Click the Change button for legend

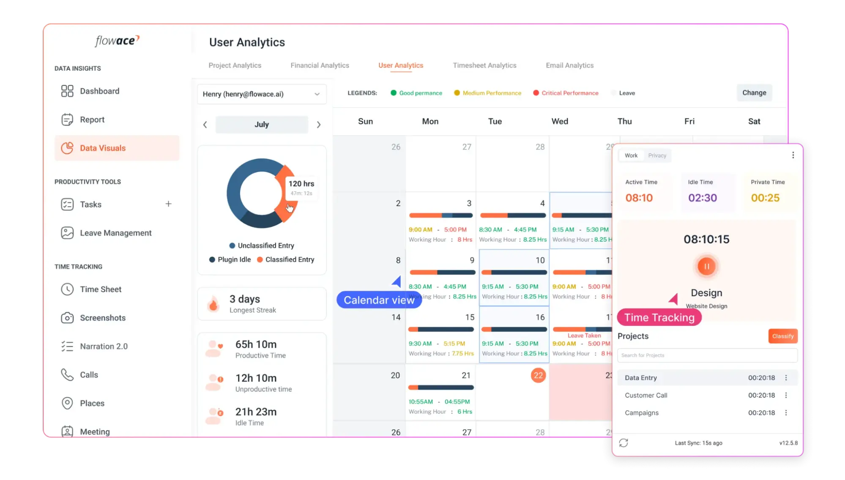(x=755, y=92)
